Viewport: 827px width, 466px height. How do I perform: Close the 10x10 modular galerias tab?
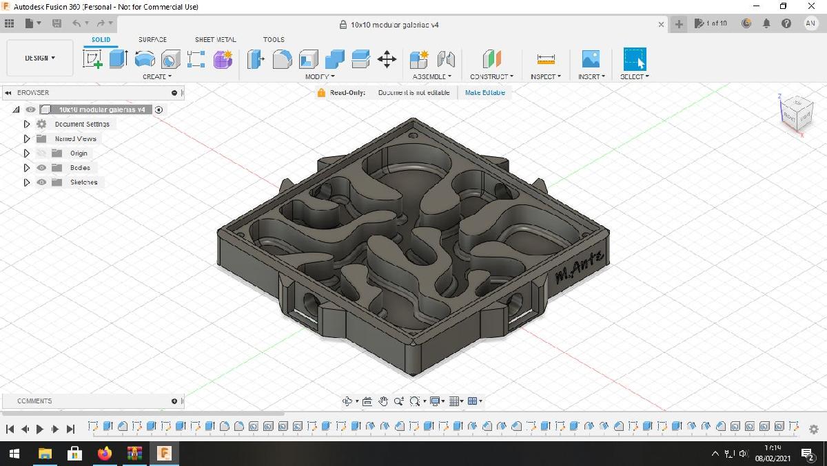tap(662, 24)
